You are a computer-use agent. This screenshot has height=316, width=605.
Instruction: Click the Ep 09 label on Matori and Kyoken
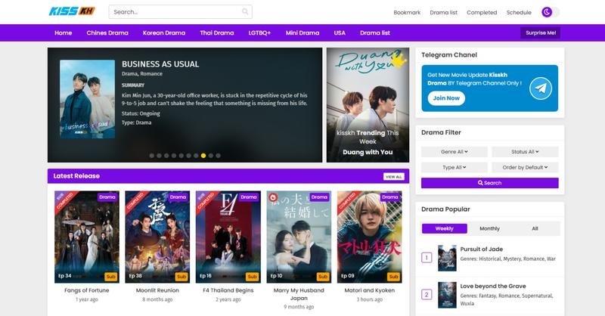(348, 276)
